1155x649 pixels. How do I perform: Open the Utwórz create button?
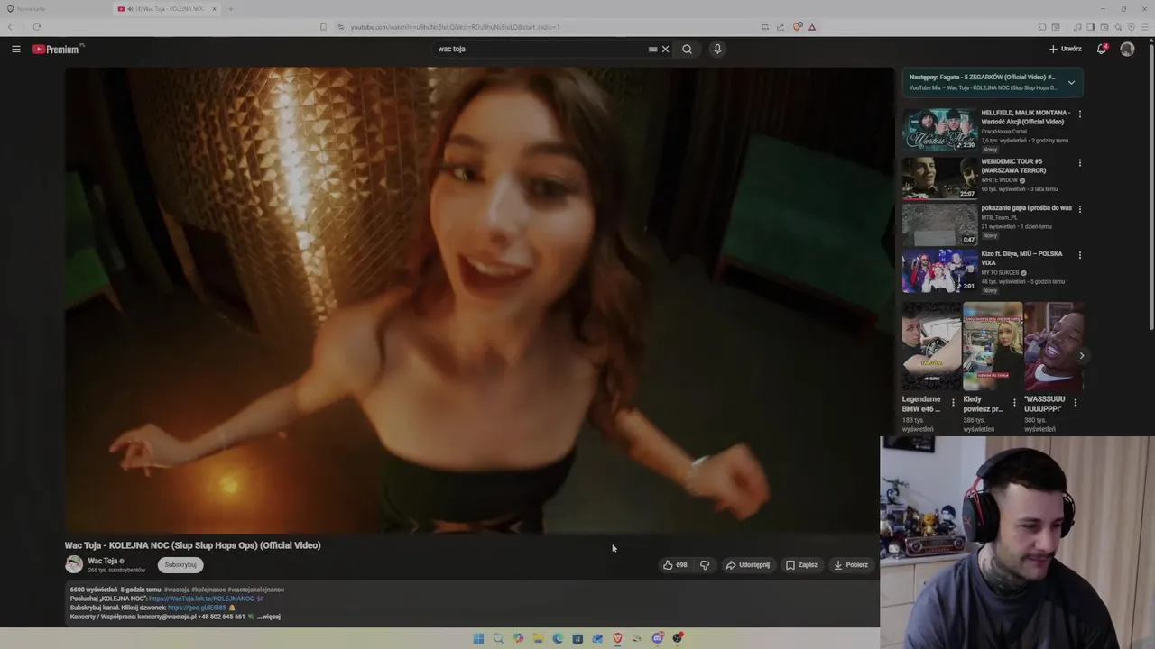(1066, 49)
